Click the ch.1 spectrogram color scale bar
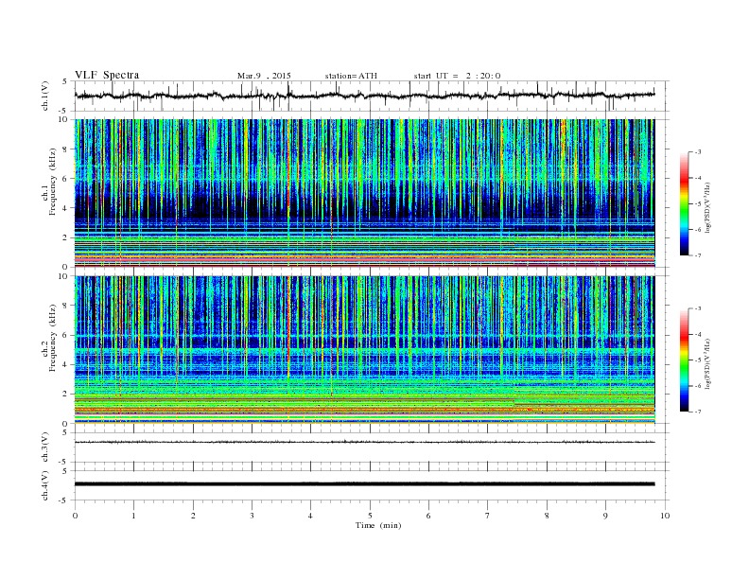The height and width of the screenshot is (579, 749). pyautogui.click(x=685, y=204)
